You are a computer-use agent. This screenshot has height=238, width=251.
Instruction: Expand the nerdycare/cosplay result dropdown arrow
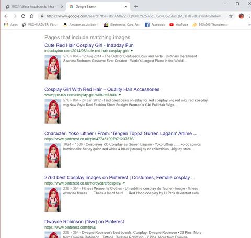coord(124,183)
